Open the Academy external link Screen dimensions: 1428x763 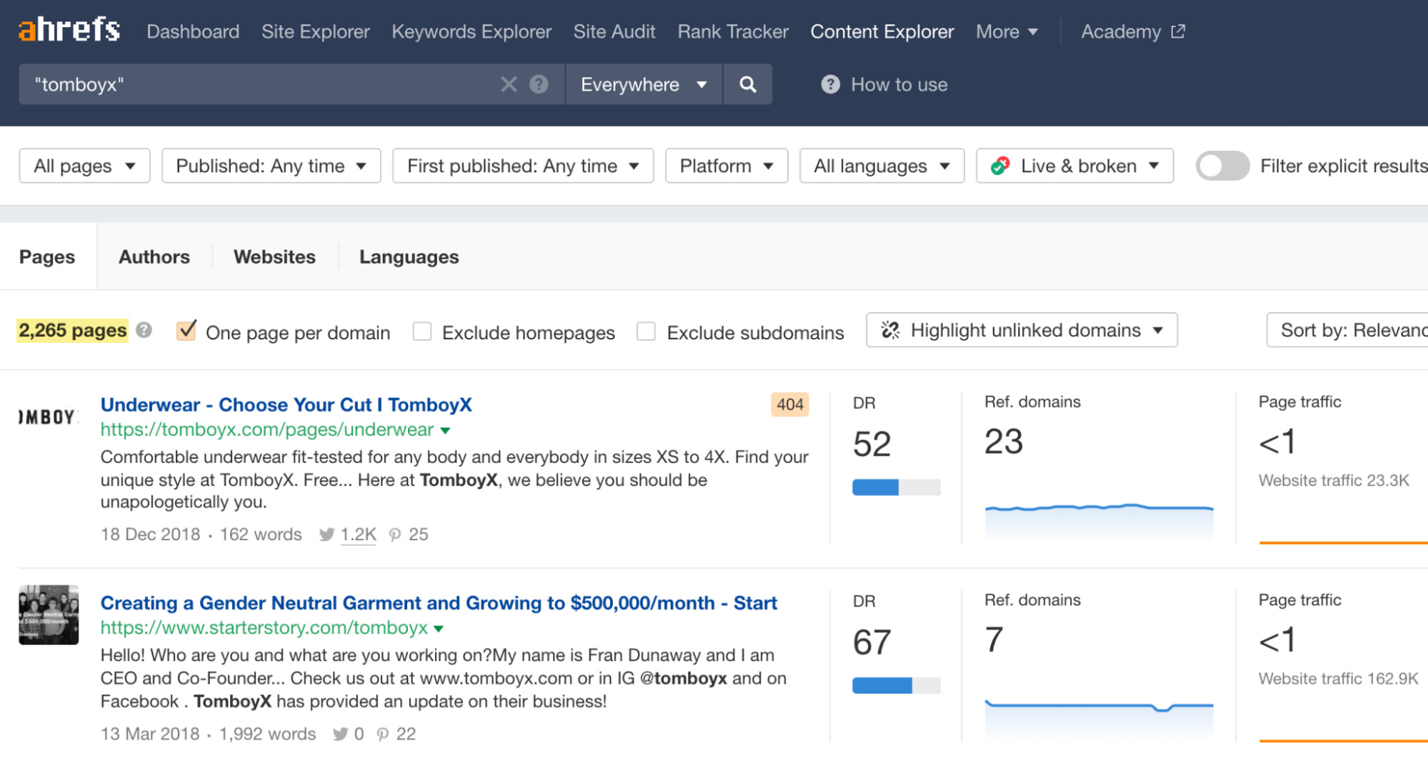(x=1132, y=31)
